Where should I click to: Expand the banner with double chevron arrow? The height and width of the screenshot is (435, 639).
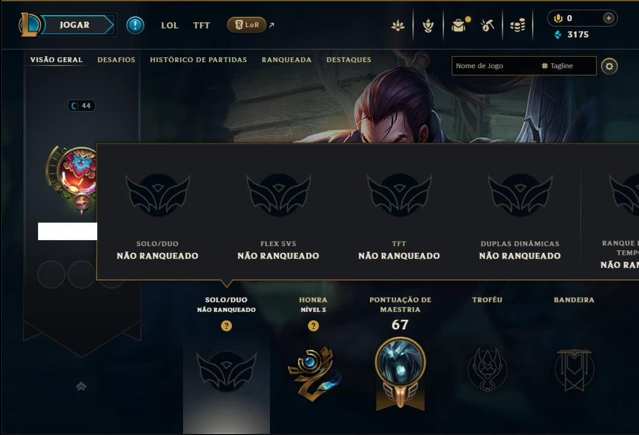pyautogui.click(x=81, y=386)
